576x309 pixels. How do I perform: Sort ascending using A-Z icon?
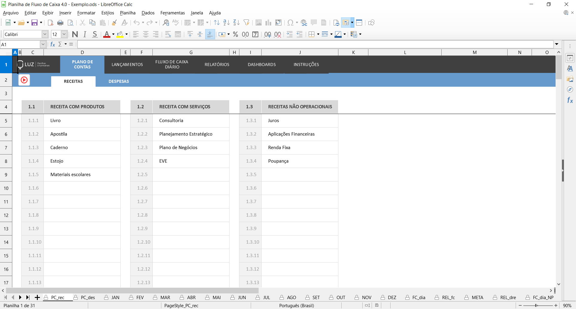[x=226, y=23]
